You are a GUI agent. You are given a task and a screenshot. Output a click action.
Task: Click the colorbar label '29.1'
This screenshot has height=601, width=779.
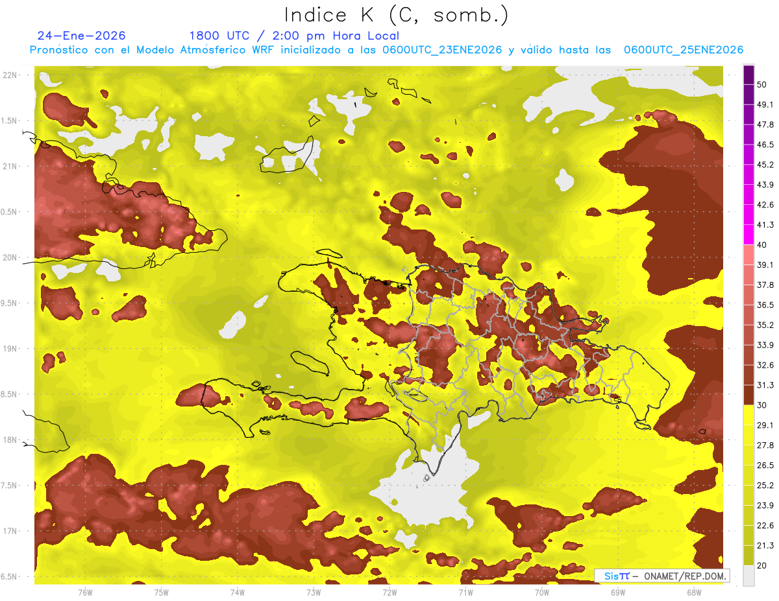click(x=765, y=425)
